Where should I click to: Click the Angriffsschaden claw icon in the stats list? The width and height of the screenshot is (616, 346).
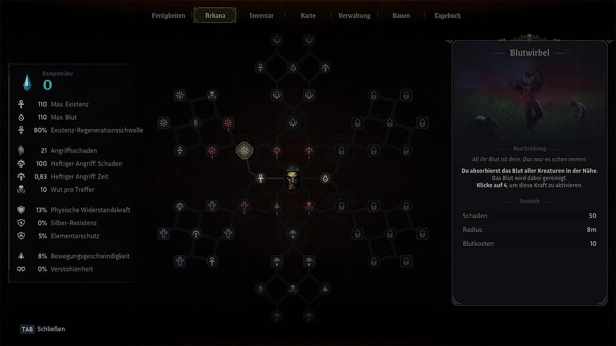(22, 150)
